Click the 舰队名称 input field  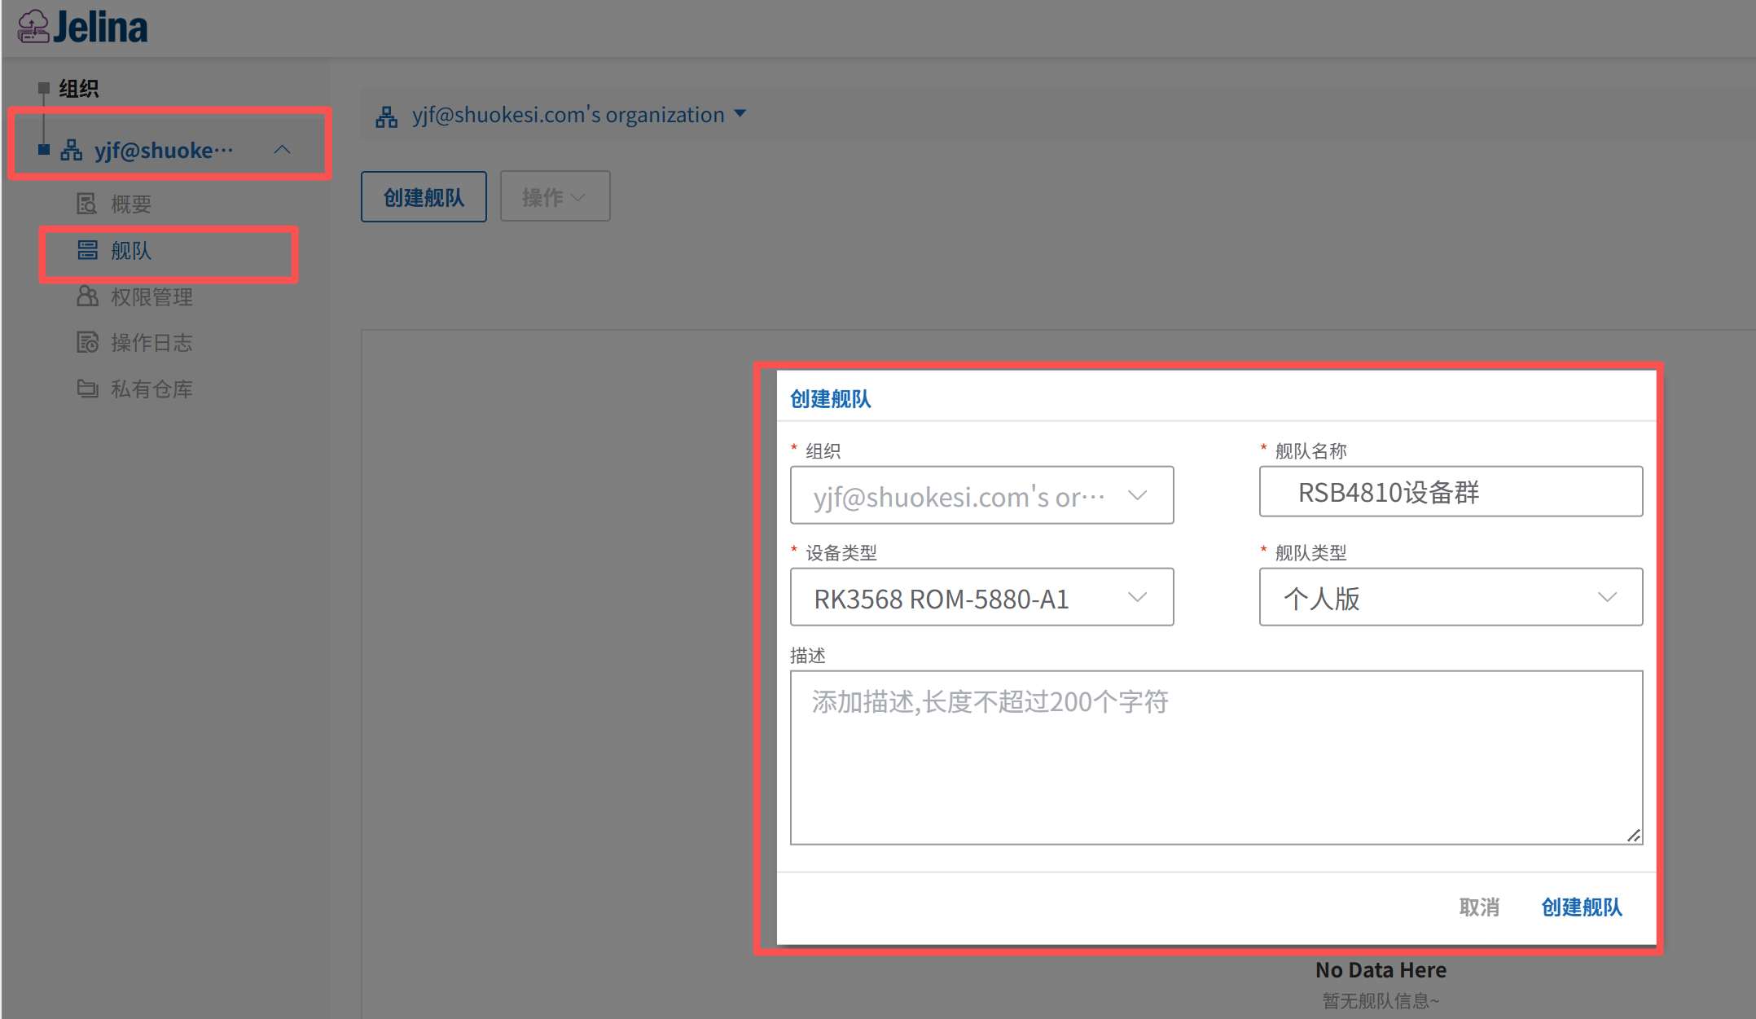tap(1451, 492)
